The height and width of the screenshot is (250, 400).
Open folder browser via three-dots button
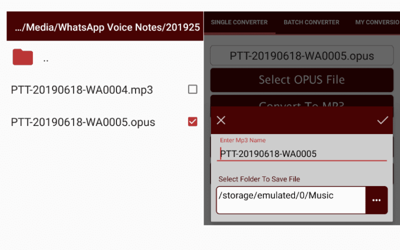tap(376, 200)
